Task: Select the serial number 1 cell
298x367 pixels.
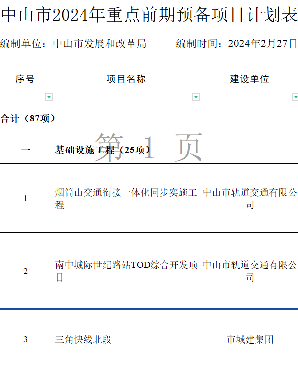Action: (26, 198)
